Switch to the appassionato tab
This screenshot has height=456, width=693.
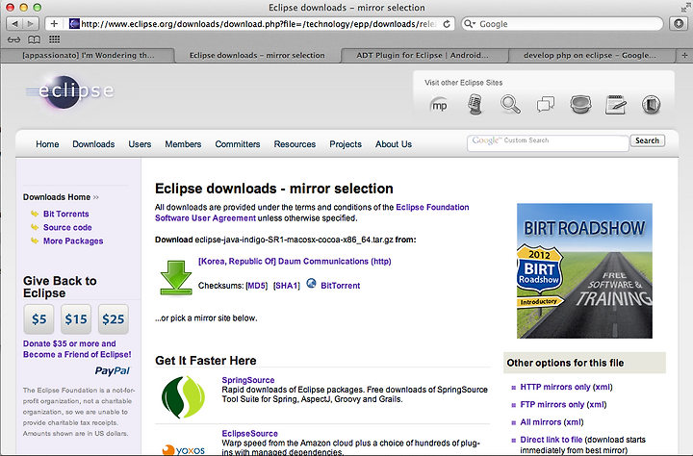coord(88,55)
